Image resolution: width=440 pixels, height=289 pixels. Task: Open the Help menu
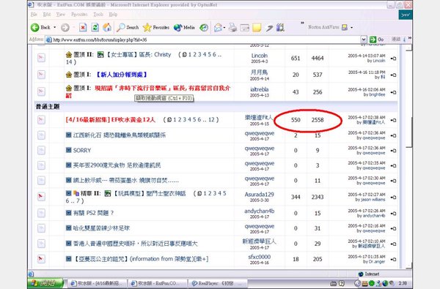tap(113, 15)
